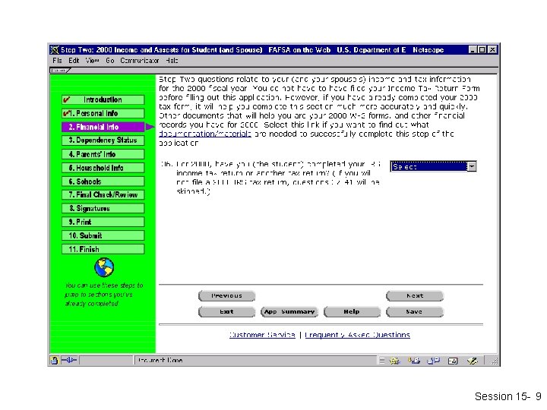
Task: Click the Netscape logo icon in title bar
Action: click(55, 50)
